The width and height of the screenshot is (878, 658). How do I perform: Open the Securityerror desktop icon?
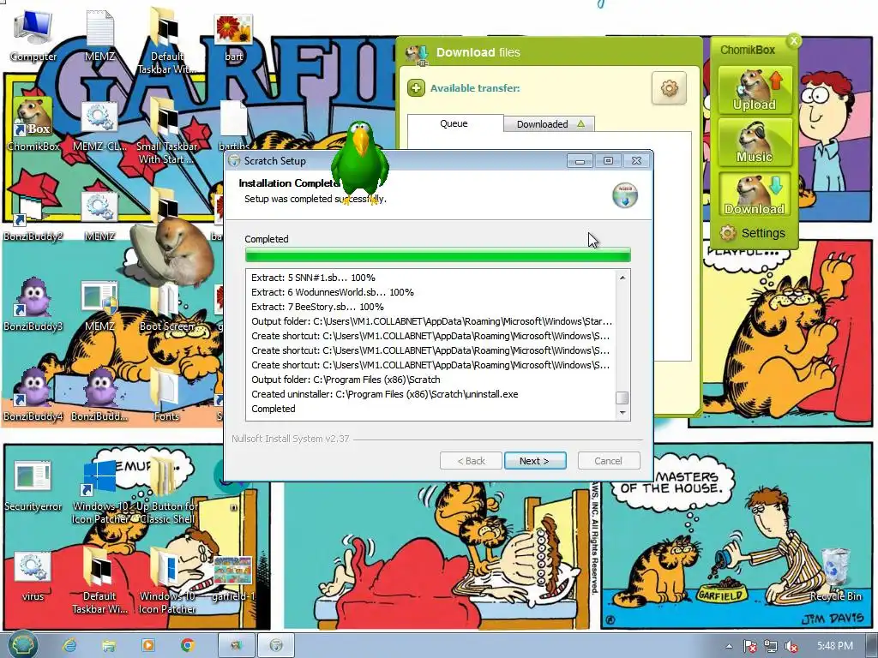pyautogui.click(x=33, y=486)
